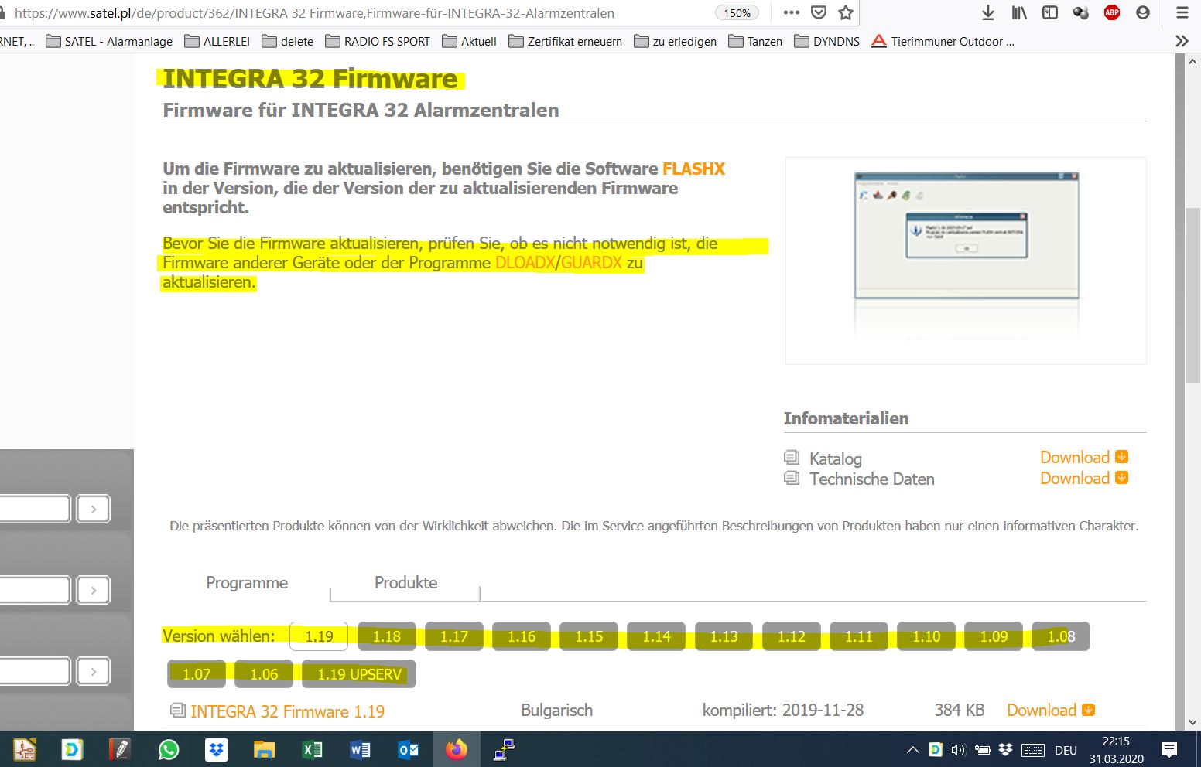Image resolution: width=1201 pixels, height=767 pixels.
Task: Open the Firefox hamburger menu
Action: 1182,12
